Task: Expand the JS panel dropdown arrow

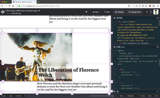Action: click(x=157, y=91)
